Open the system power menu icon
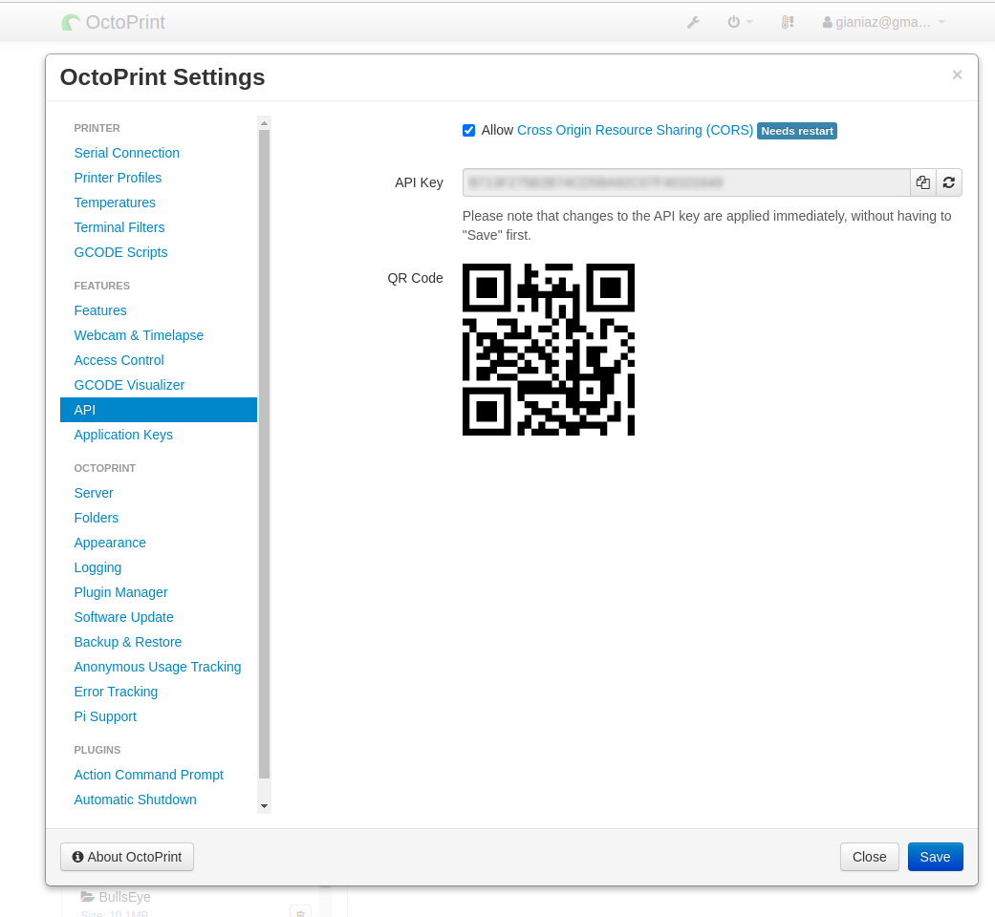 click(x=739, y=22)
